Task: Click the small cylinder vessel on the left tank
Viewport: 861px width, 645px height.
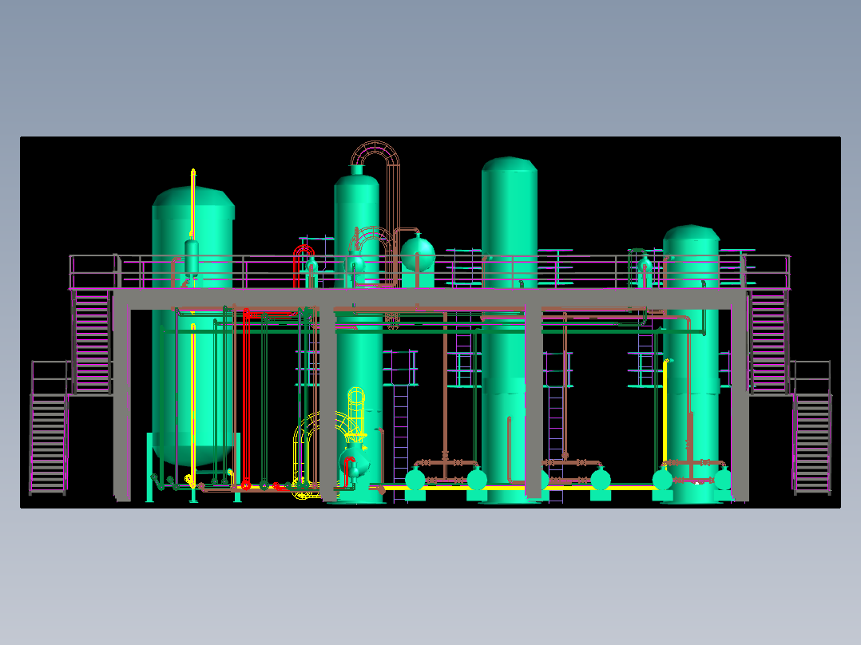Action: pos(192,257)
